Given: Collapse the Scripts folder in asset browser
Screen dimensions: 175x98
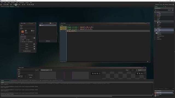Looking at the screenshot, I should click(x=155, y=21).
